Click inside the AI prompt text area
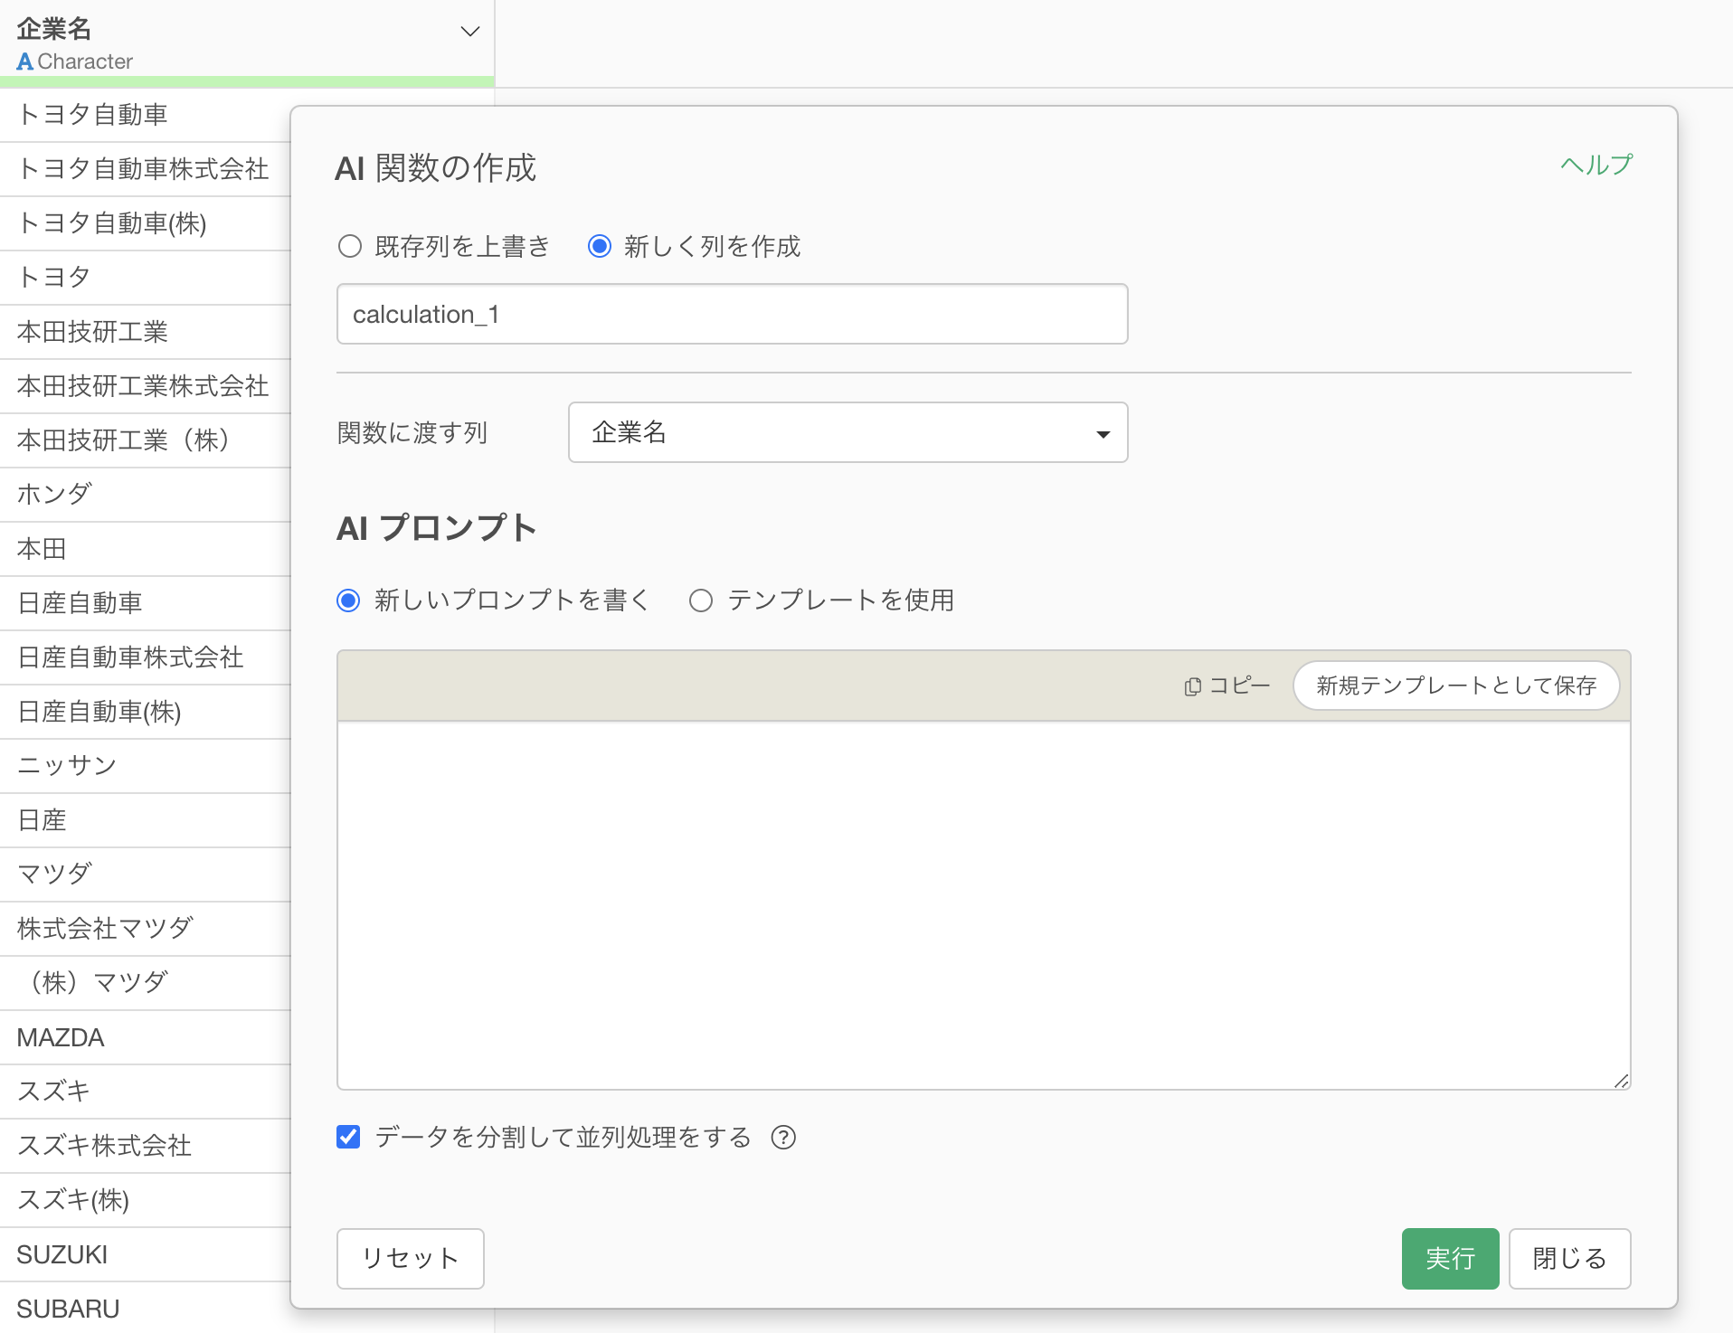Screen dimensions: 1733x1333 click(983, 904)
